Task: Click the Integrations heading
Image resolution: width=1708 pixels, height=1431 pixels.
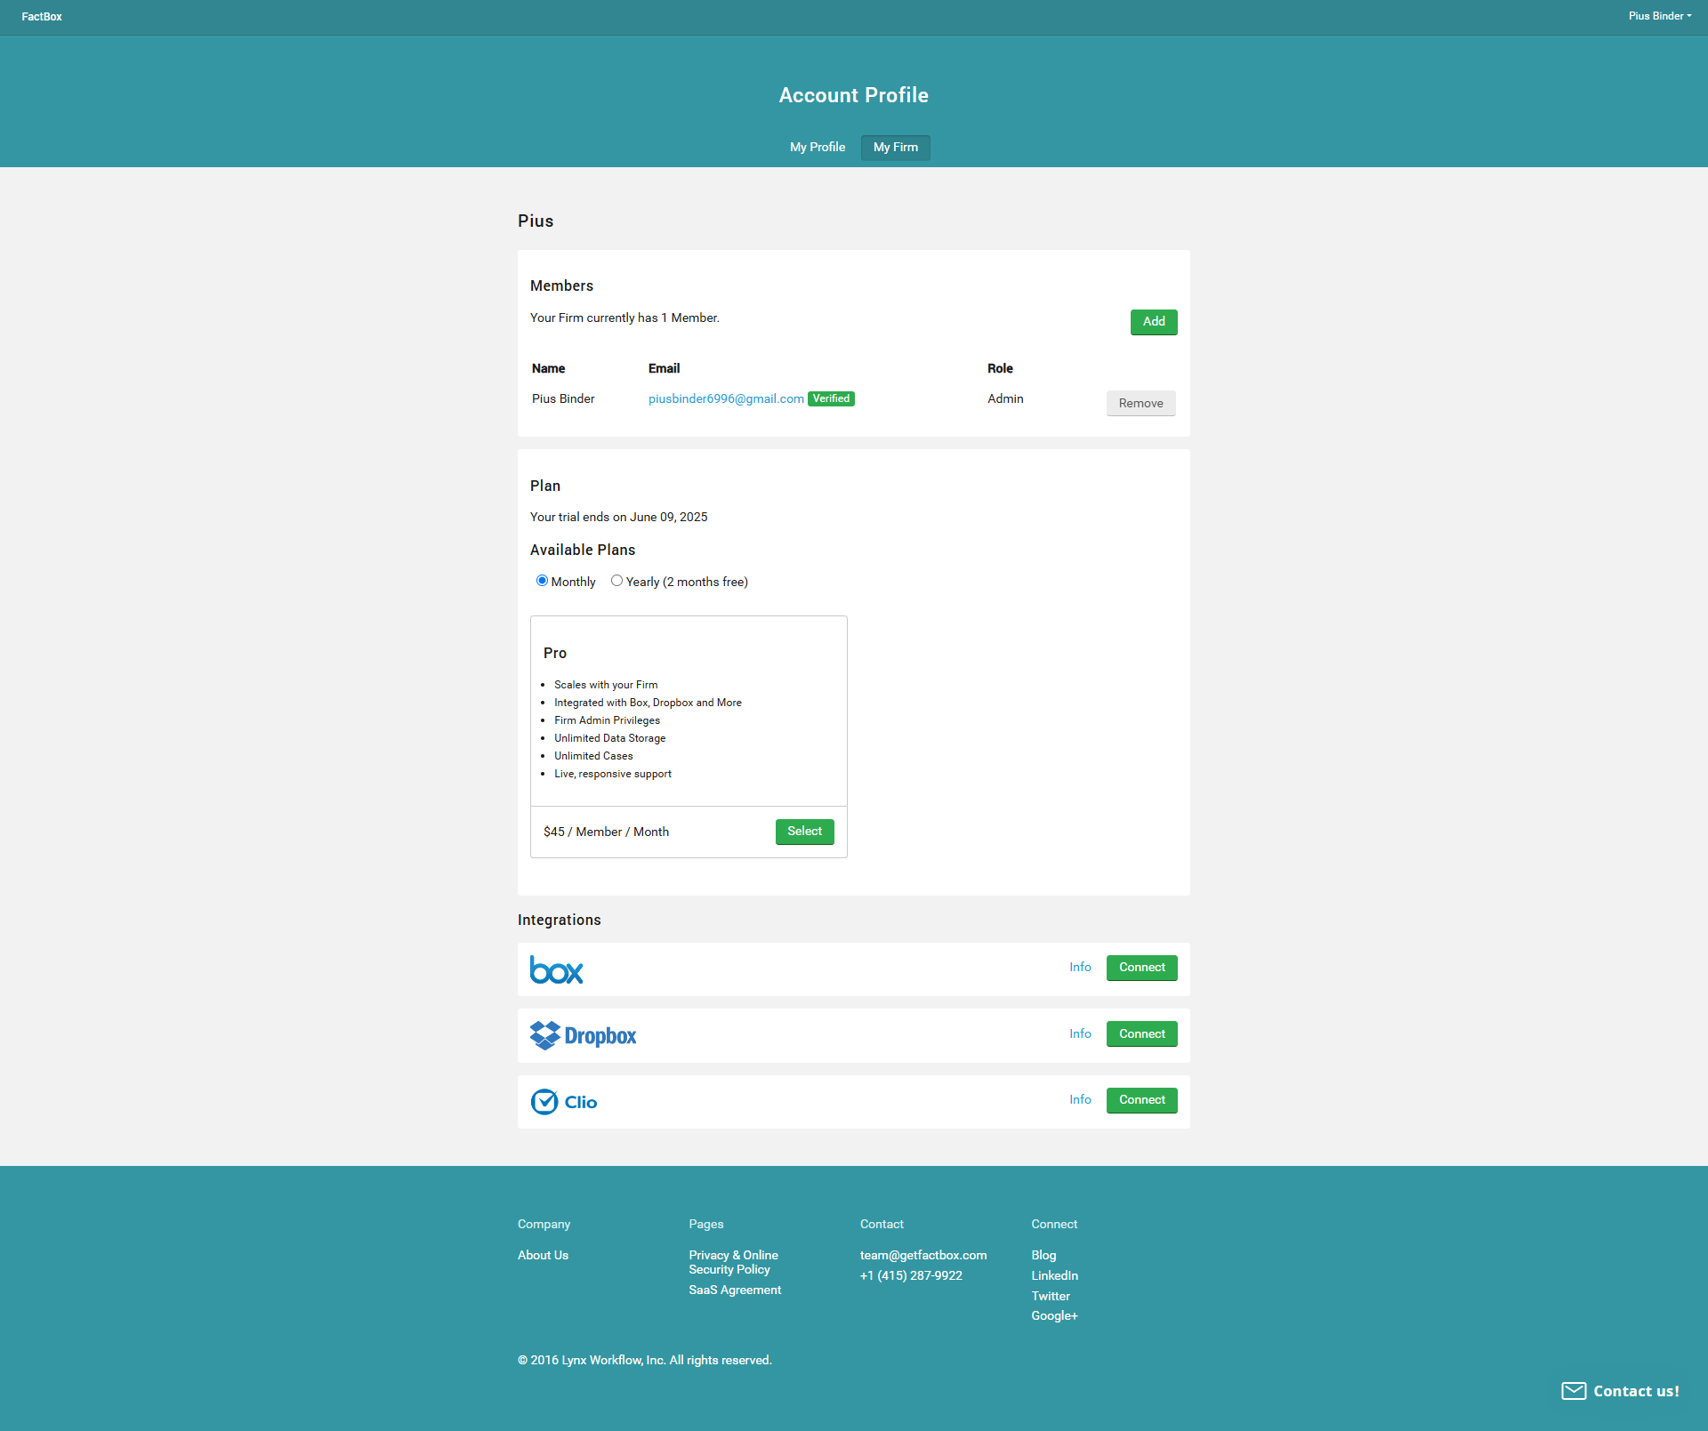Action: [560, 920]
